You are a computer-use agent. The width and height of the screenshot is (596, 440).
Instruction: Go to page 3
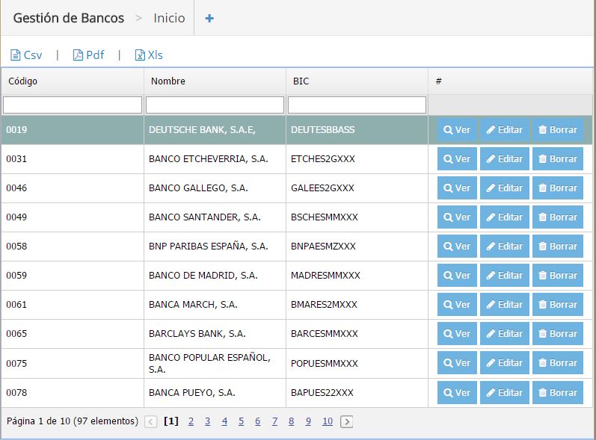coord(208,421)
